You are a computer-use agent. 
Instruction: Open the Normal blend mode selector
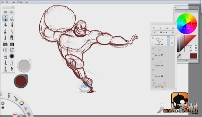pos(164,32)
